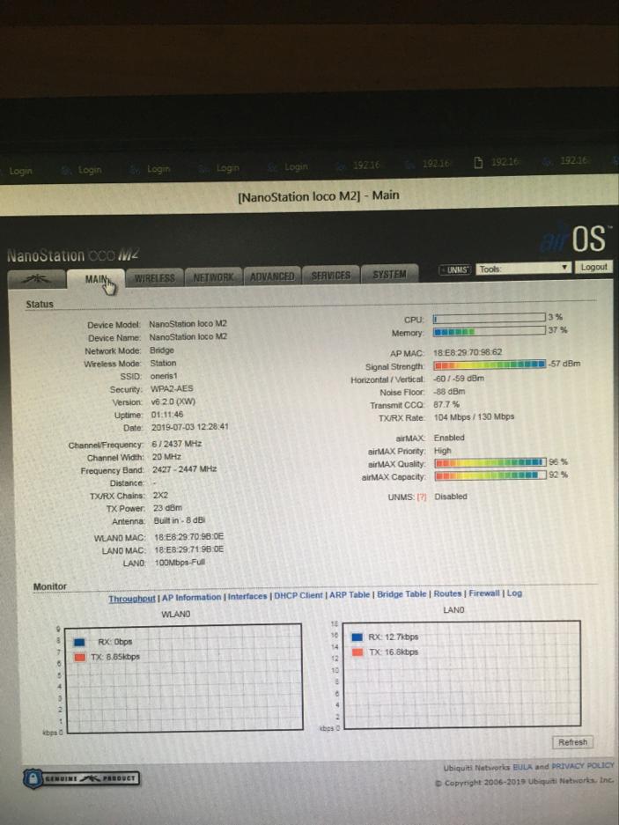Open the WIRELESS tab

click(x=154, y=278)
